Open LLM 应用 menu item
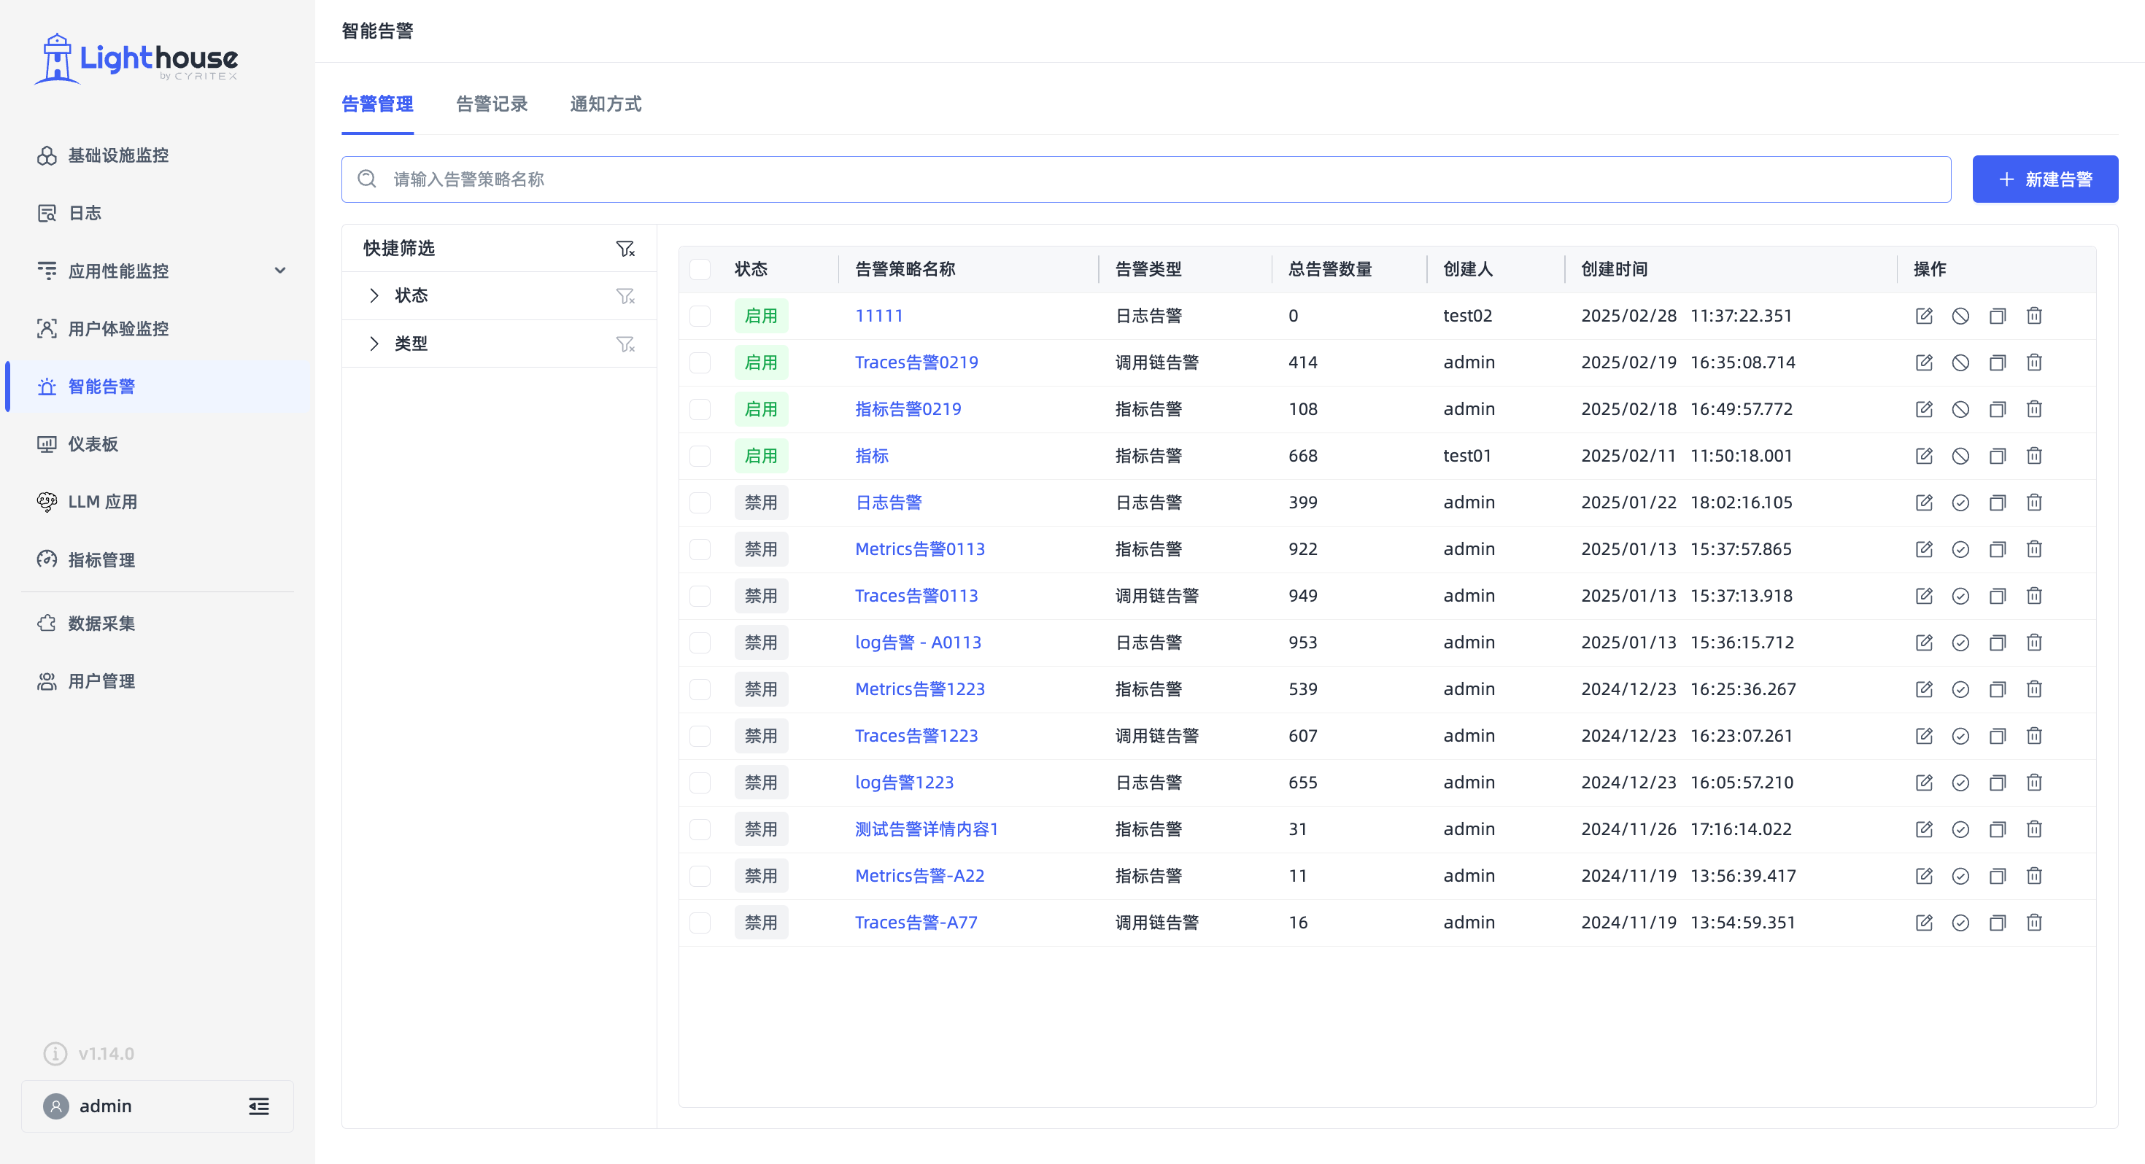This screenshot has width=2145, height=1164. (158, 502)
